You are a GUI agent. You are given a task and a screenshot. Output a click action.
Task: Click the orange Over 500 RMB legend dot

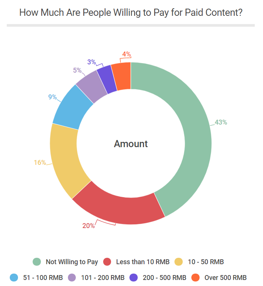tap(195, 278)
